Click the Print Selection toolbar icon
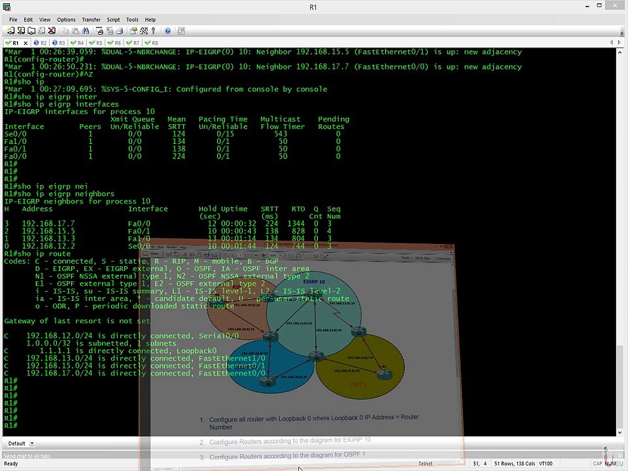 point(109,31)
